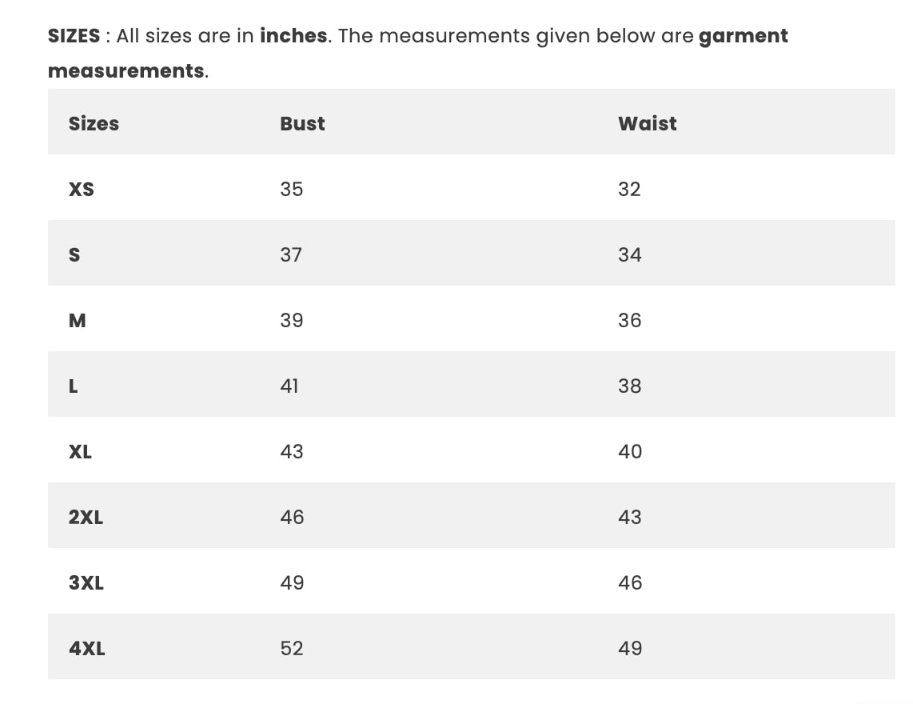913x704 pixels.
Task: Click the bust value 37
Action: (291, 254)
